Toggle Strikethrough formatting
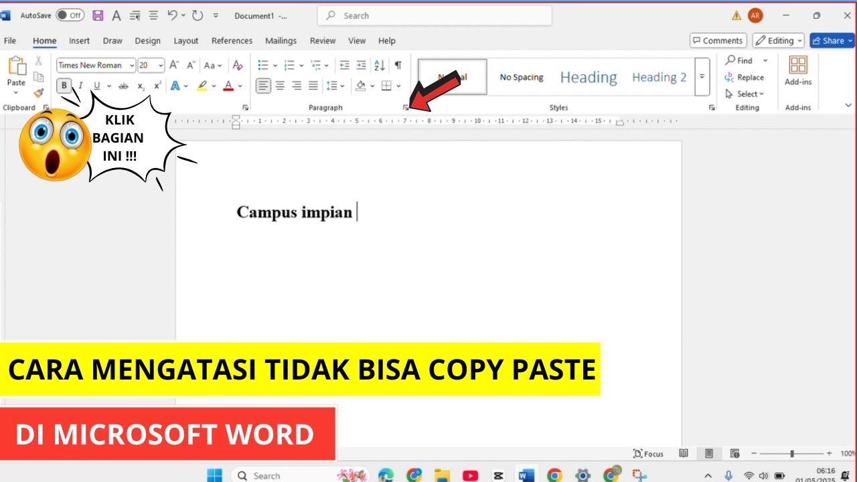The height and width of the screenshot is (482, 857). pos(123,86)
